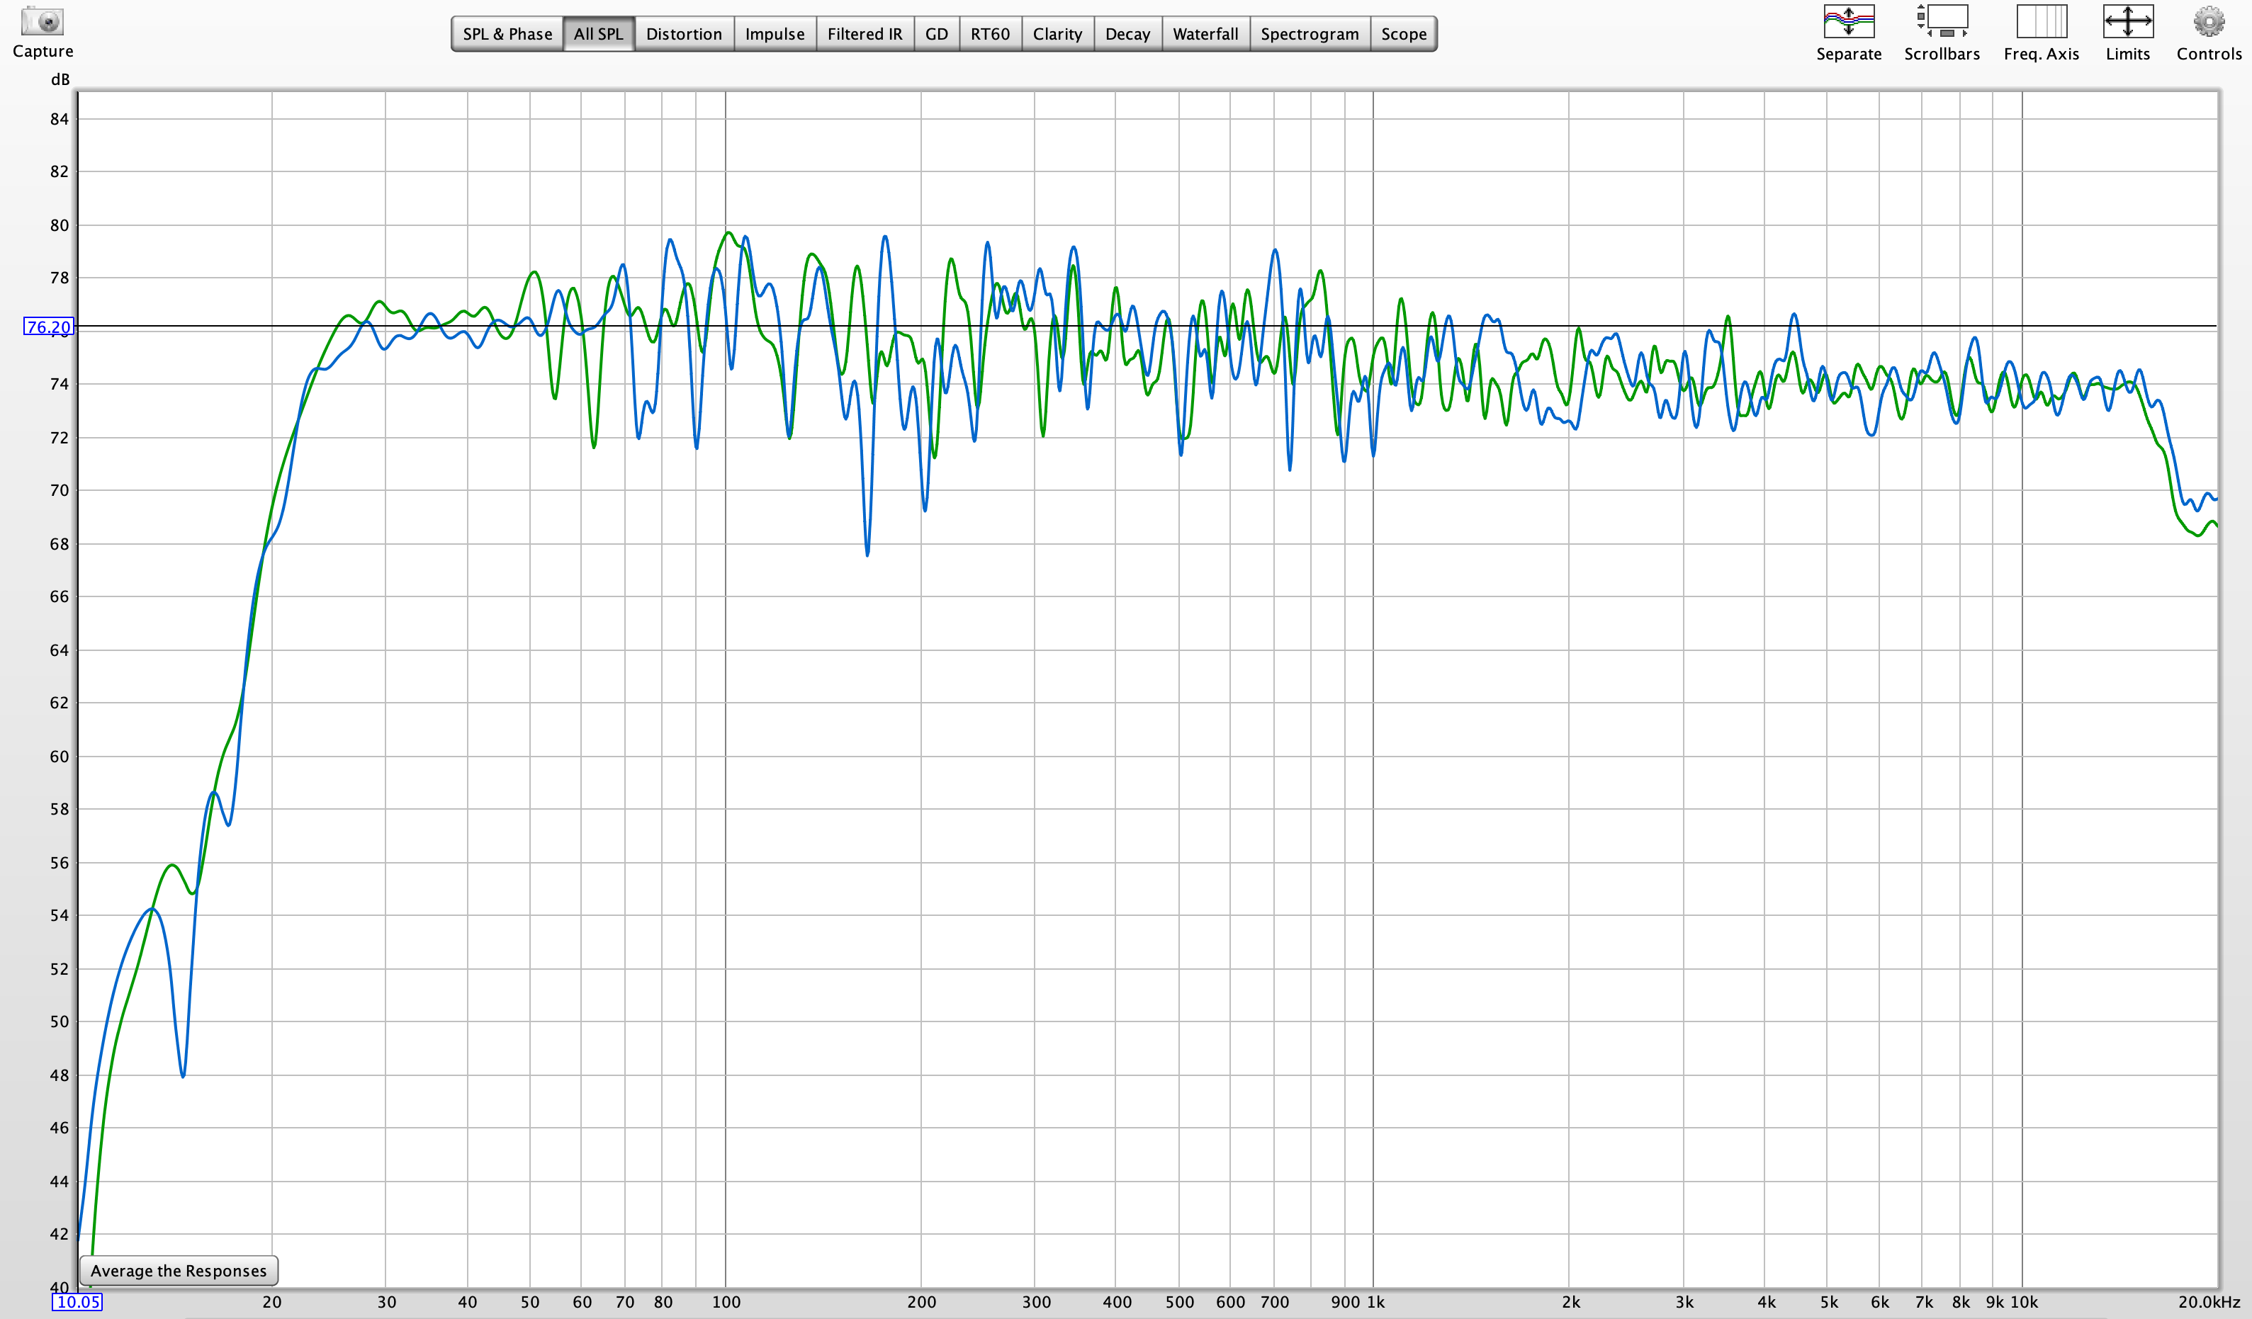
Task: Toggle the Scrollbars icon
Action: (1941, 21)
